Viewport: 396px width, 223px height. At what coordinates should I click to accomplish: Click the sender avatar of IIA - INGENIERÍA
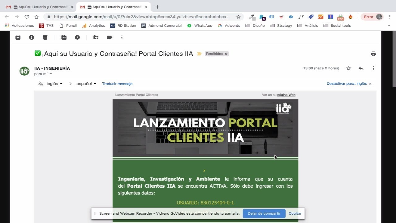[24, 71]
